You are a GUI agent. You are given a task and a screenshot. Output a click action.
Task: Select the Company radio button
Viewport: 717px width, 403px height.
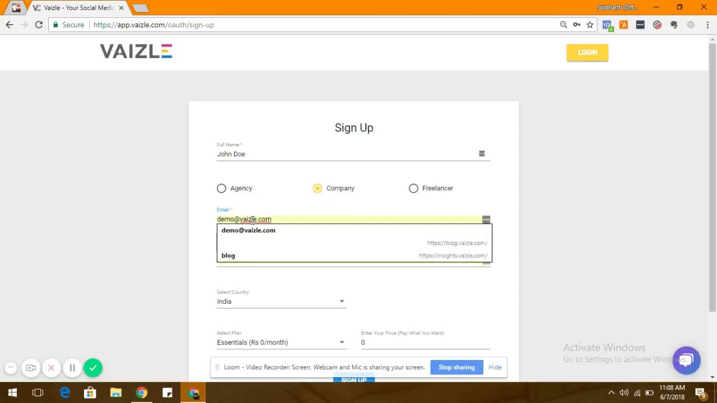(318, 189)
